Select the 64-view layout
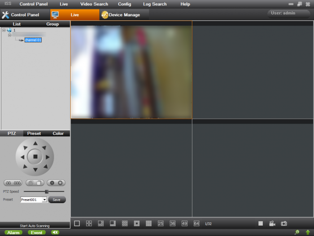The height and width of the screenshot is (236, 314). (x=196, y=223)
